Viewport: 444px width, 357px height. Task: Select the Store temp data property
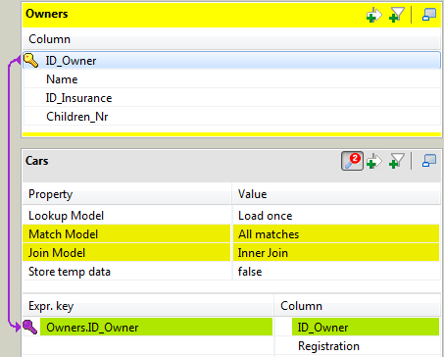(126, 272)
